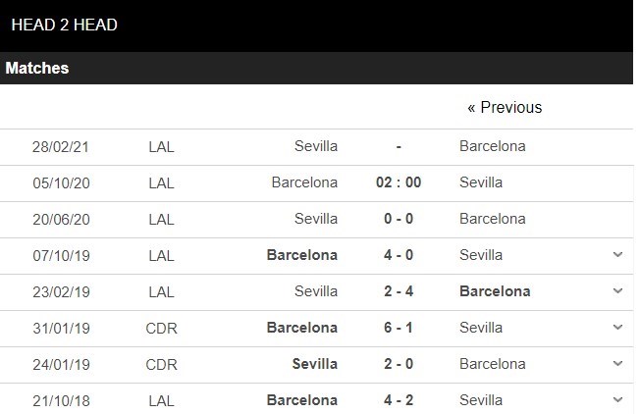Select bold Sevilla in 24/01/19 match
This screenshot has height=414, width=640.
(315, 364)
